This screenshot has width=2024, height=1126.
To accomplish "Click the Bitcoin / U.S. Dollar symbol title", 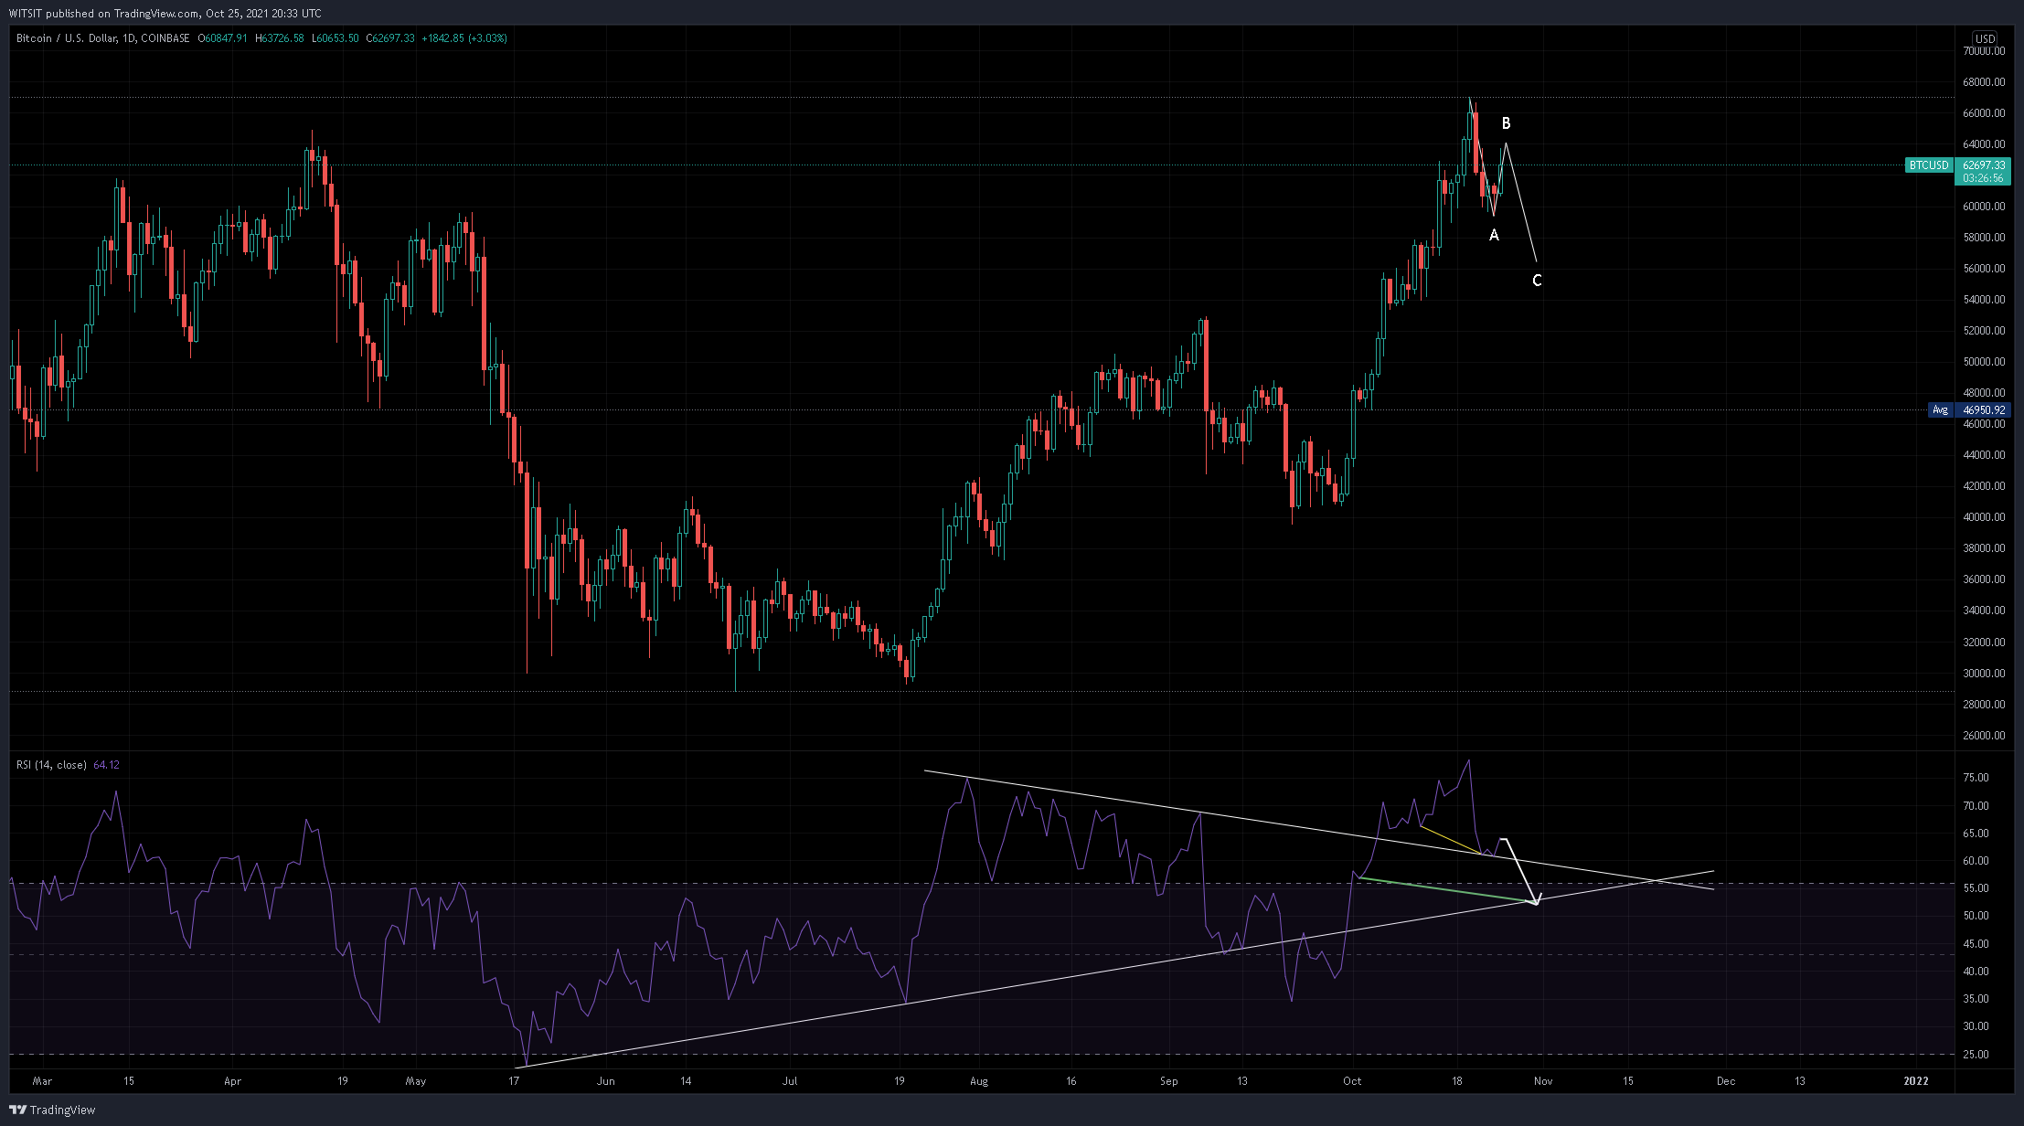I will click(x=67, y=38).
